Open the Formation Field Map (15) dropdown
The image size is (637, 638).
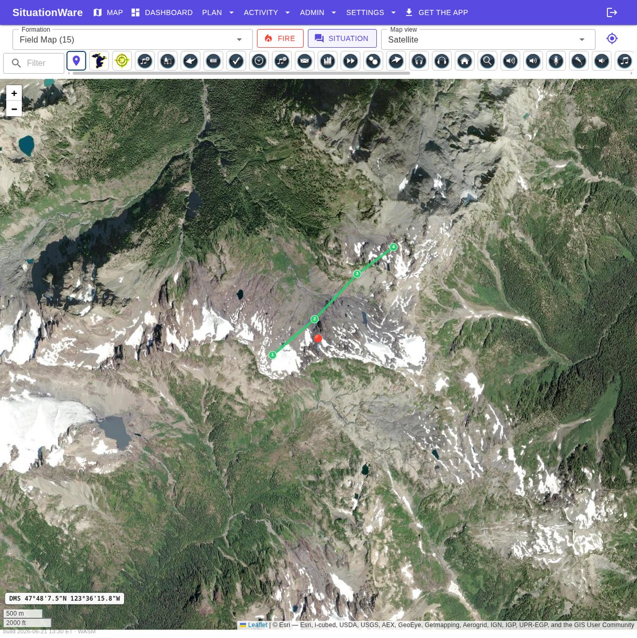tap(132, 39)
